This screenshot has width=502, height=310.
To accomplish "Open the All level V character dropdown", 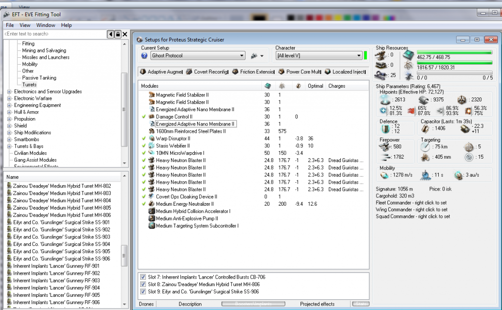I will click(x=359, y=56).
